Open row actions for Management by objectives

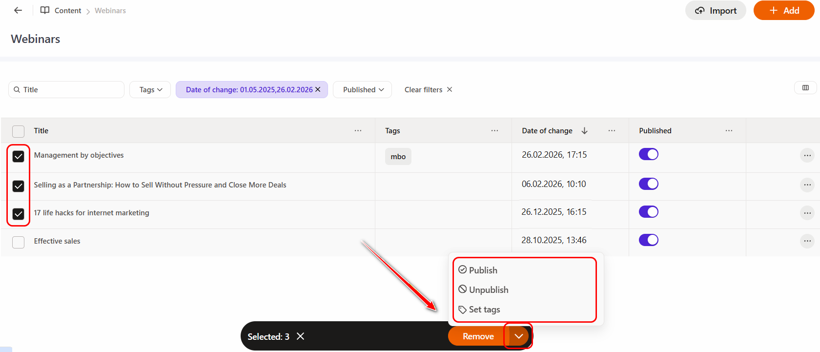point(807,156)
